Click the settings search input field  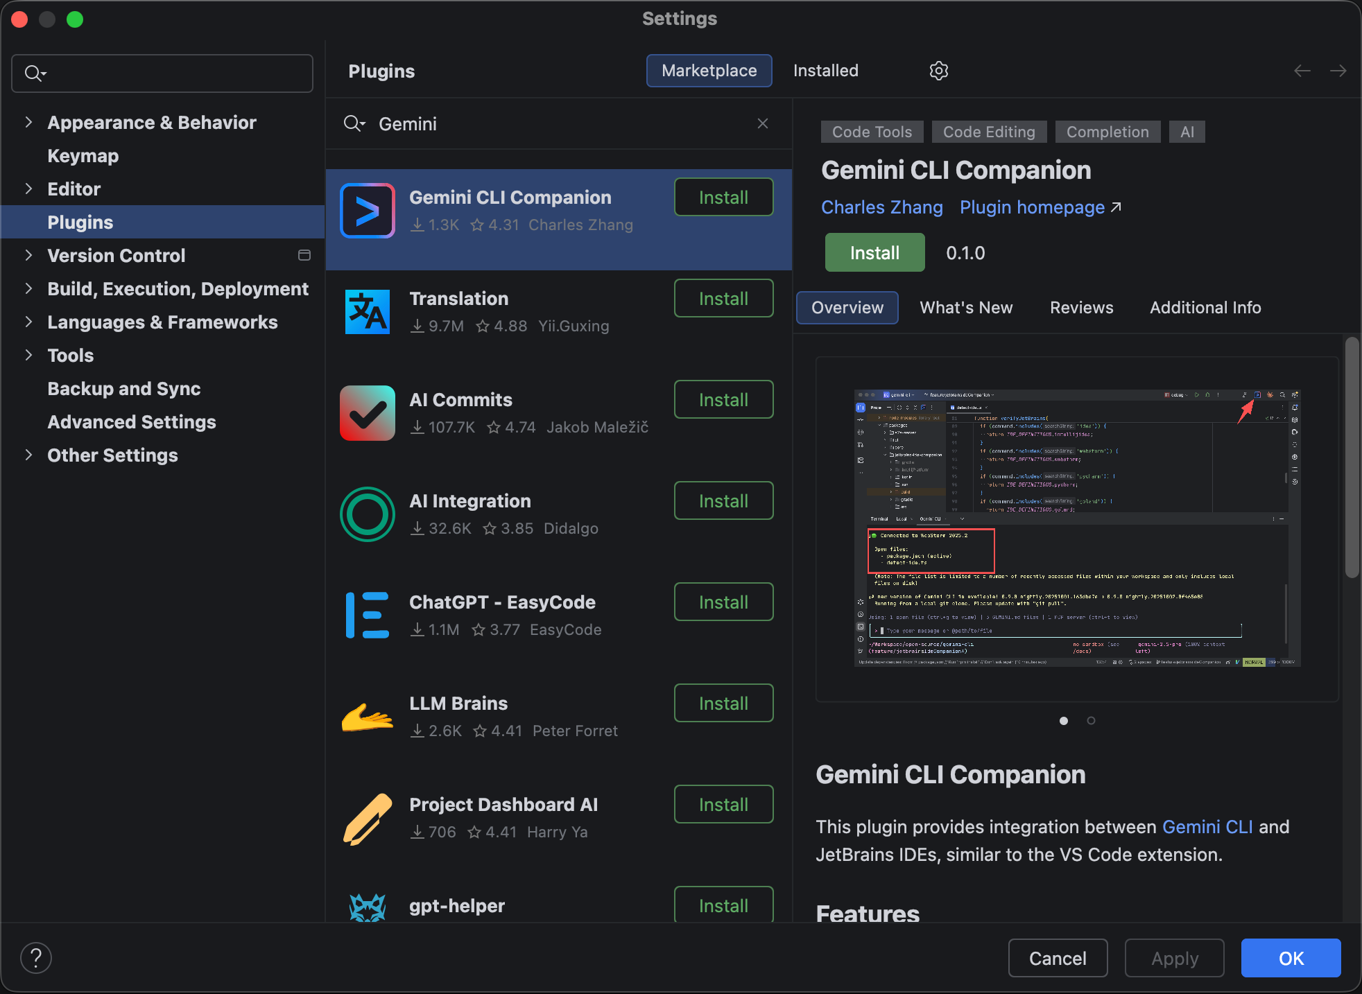point(173,73)
